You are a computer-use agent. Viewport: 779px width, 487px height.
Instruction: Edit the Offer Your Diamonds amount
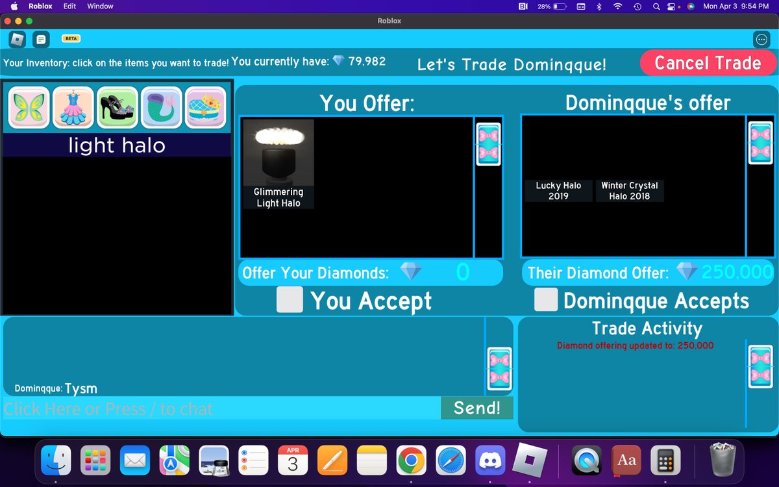pyautogui.click(x=462, y=272)
